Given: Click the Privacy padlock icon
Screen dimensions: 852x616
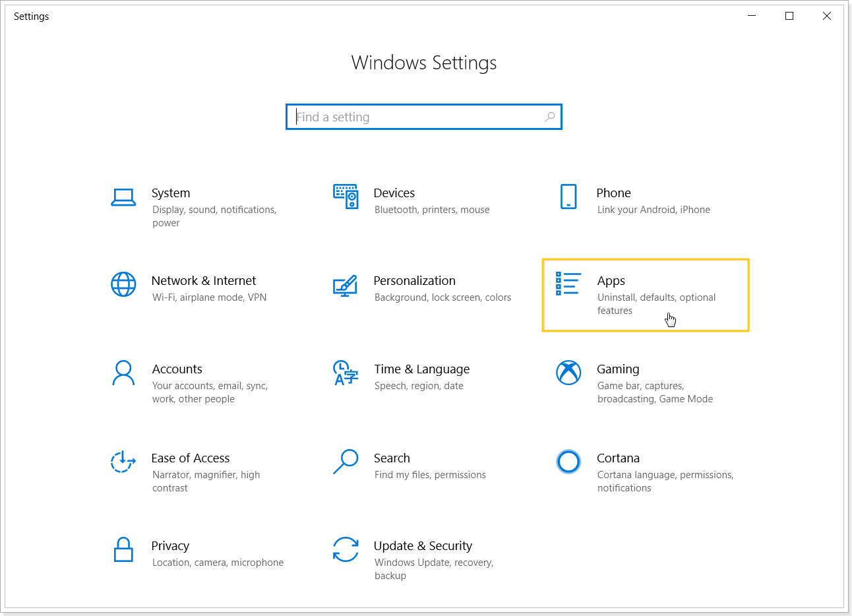Looking at the screenshot, I should [x=123, y=549].
